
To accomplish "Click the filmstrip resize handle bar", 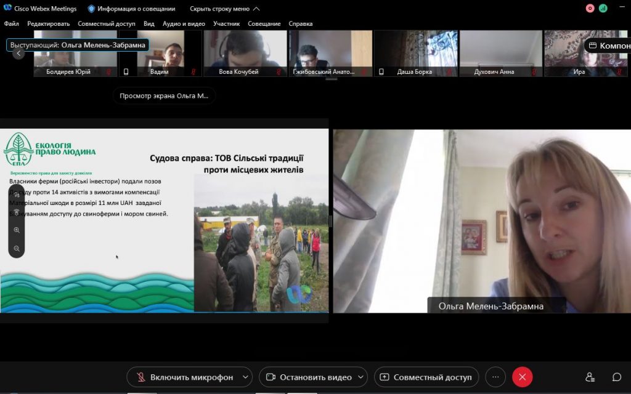I will point(331,79).
